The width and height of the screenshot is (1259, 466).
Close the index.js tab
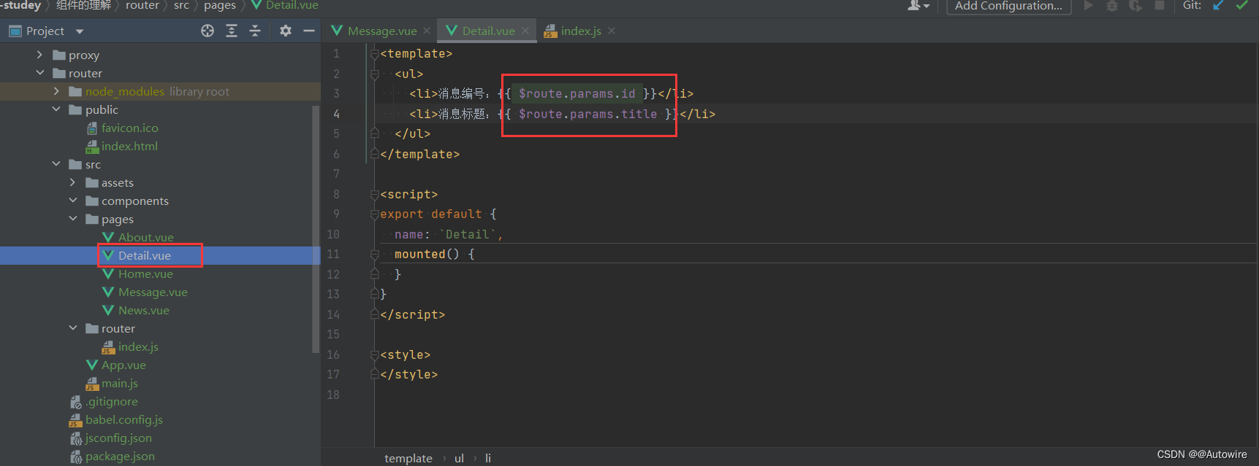coord(612,31)
